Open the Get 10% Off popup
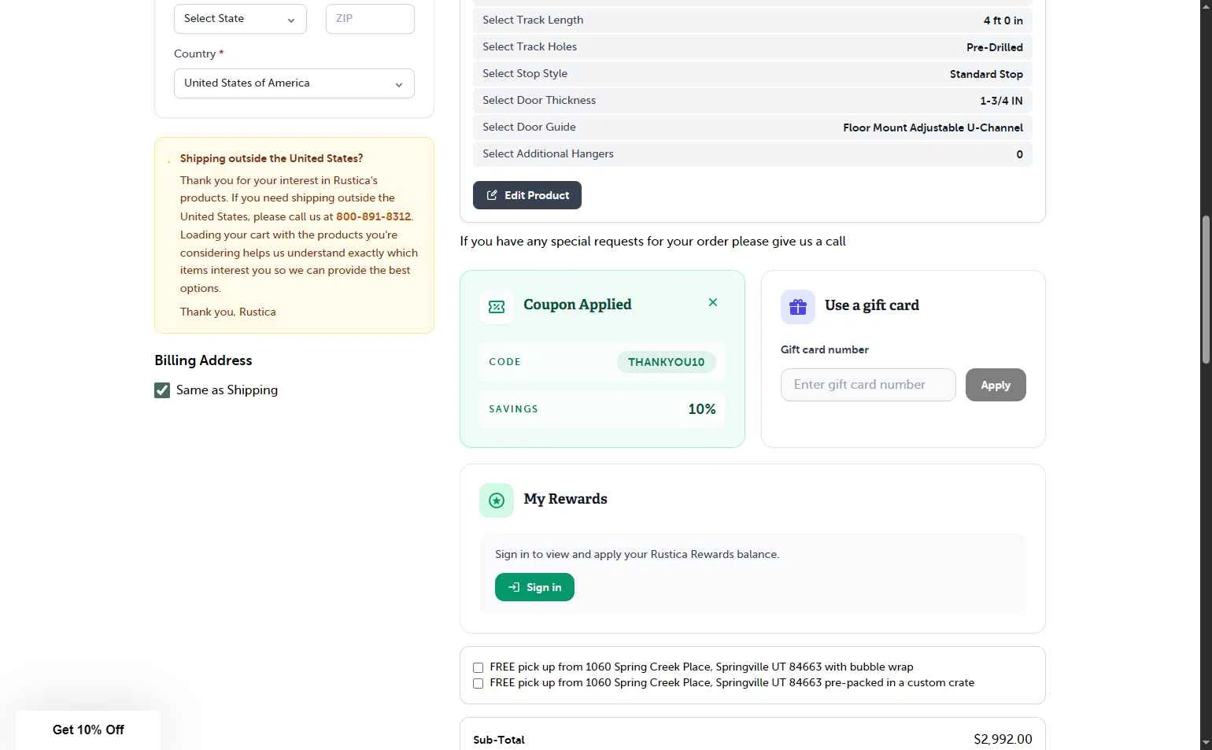Screen dimensions: 1212x750 pyautogui.click(x=88, y=730)
